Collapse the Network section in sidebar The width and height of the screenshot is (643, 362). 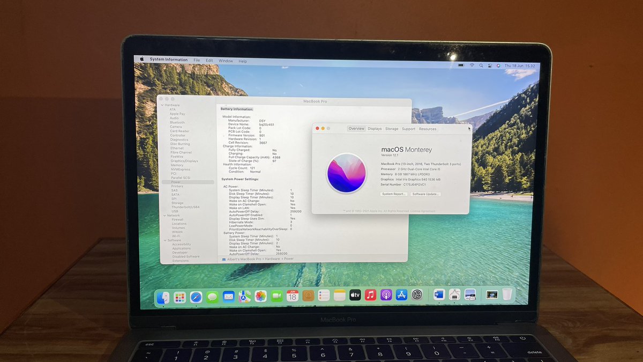coord(164,215)
